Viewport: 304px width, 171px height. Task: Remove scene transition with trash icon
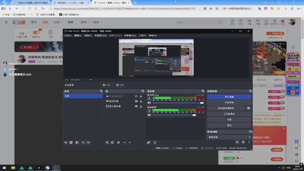(243, 142)
